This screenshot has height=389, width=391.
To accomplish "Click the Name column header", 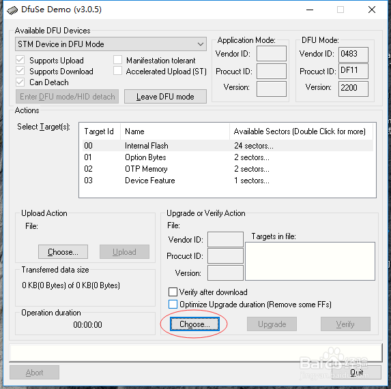I will 175,131.
